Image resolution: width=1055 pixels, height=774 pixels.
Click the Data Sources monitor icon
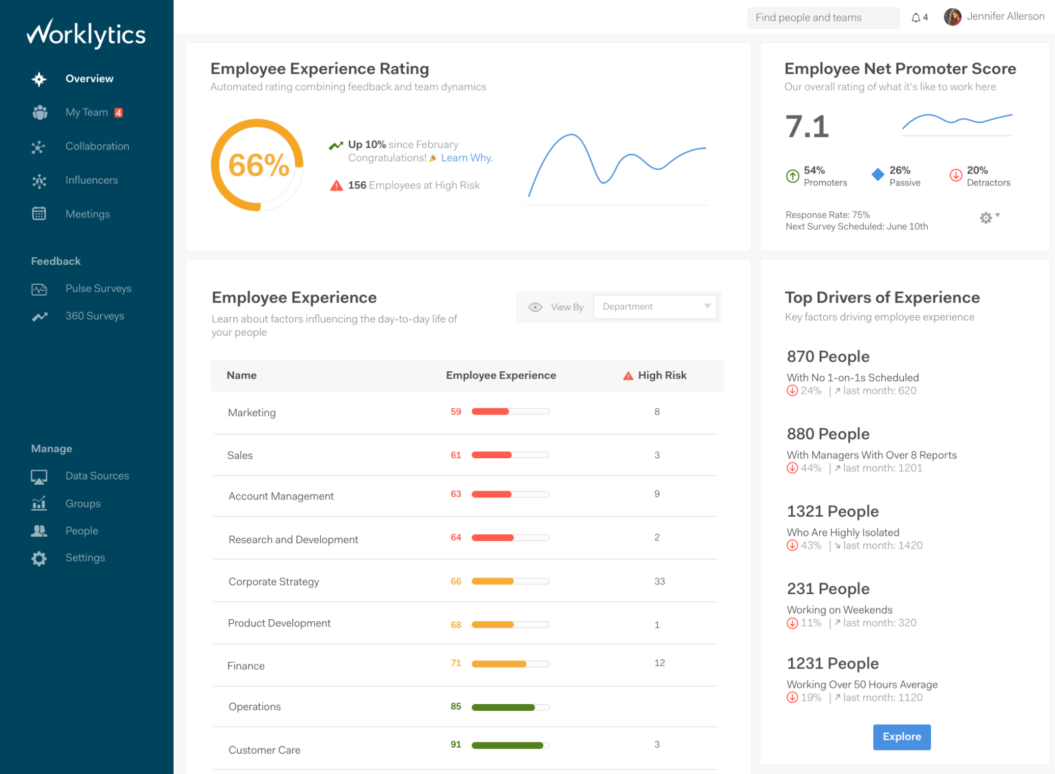point(39,477)
